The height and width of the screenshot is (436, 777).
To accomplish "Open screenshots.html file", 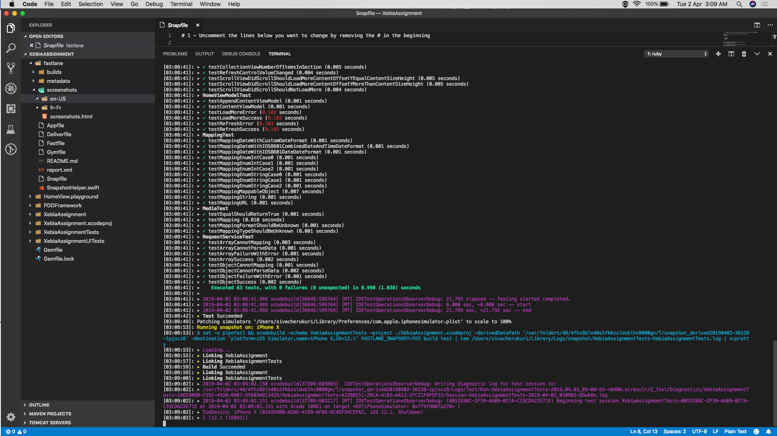I will click(88, 116).
